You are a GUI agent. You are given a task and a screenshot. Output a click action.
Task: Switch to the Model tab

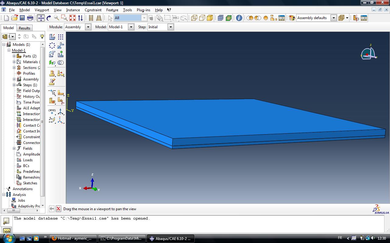pos(9,28)
